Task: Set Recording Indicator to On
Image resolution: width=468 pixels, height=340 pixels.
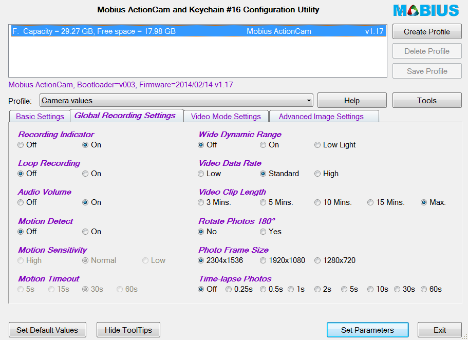Action: tap(92, 145)
